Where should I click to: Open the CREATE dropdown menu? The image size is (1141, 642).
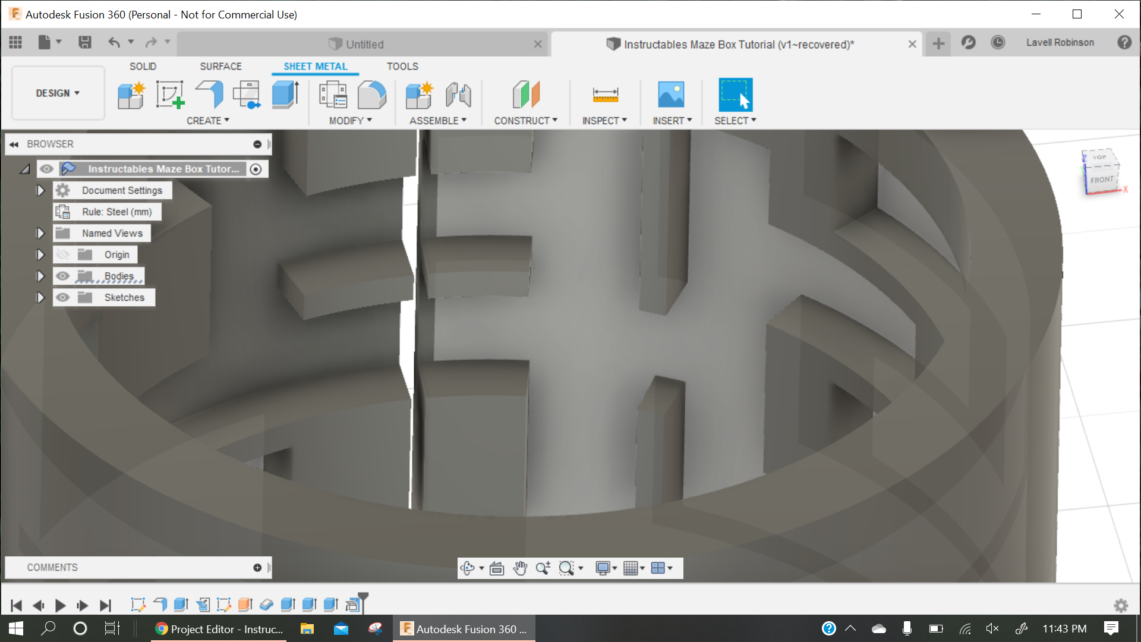tap(208, 121)
